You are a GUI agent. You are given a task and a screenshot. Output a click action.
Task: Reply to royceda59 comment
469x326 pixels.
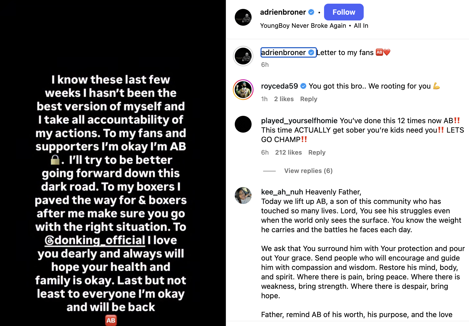tap(309, 99)
